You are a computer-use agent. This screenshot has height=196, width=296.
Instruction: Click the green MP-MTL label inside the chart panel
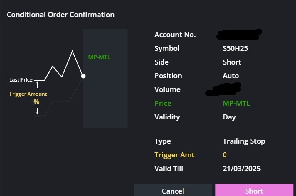point(99,57)
